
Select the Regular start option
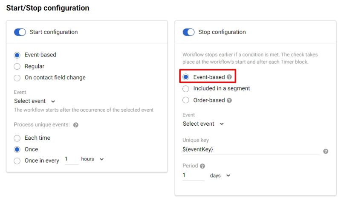[17, 66]
